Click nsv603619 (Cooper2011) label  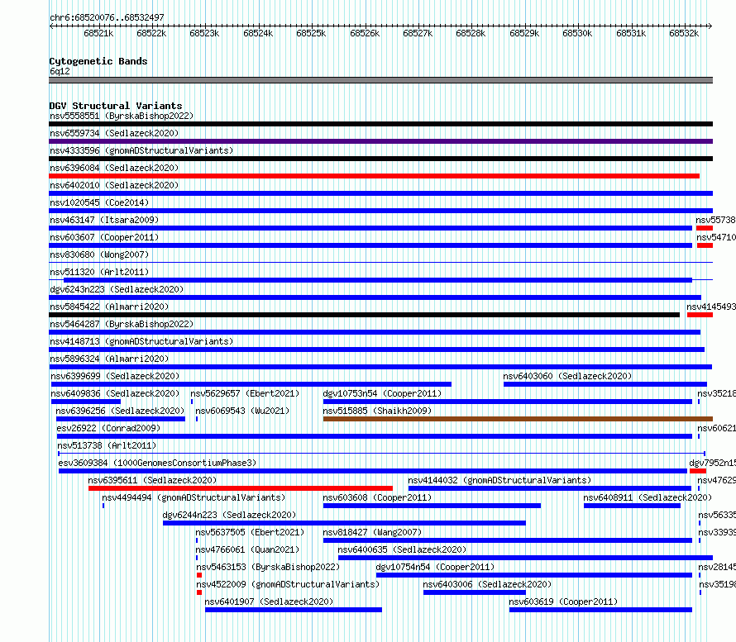click(563, 602)
